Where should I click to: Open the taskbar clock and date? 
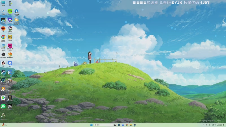[220, 125]
